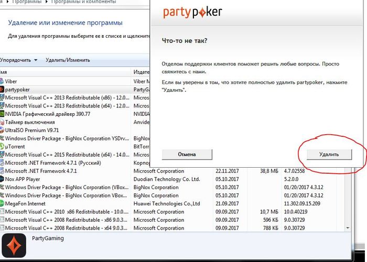Click .NET Framework 4.7.1 (Русский) icon
Image resolution: width=367 pixels, height=262 pixels.
coord(2,163)
